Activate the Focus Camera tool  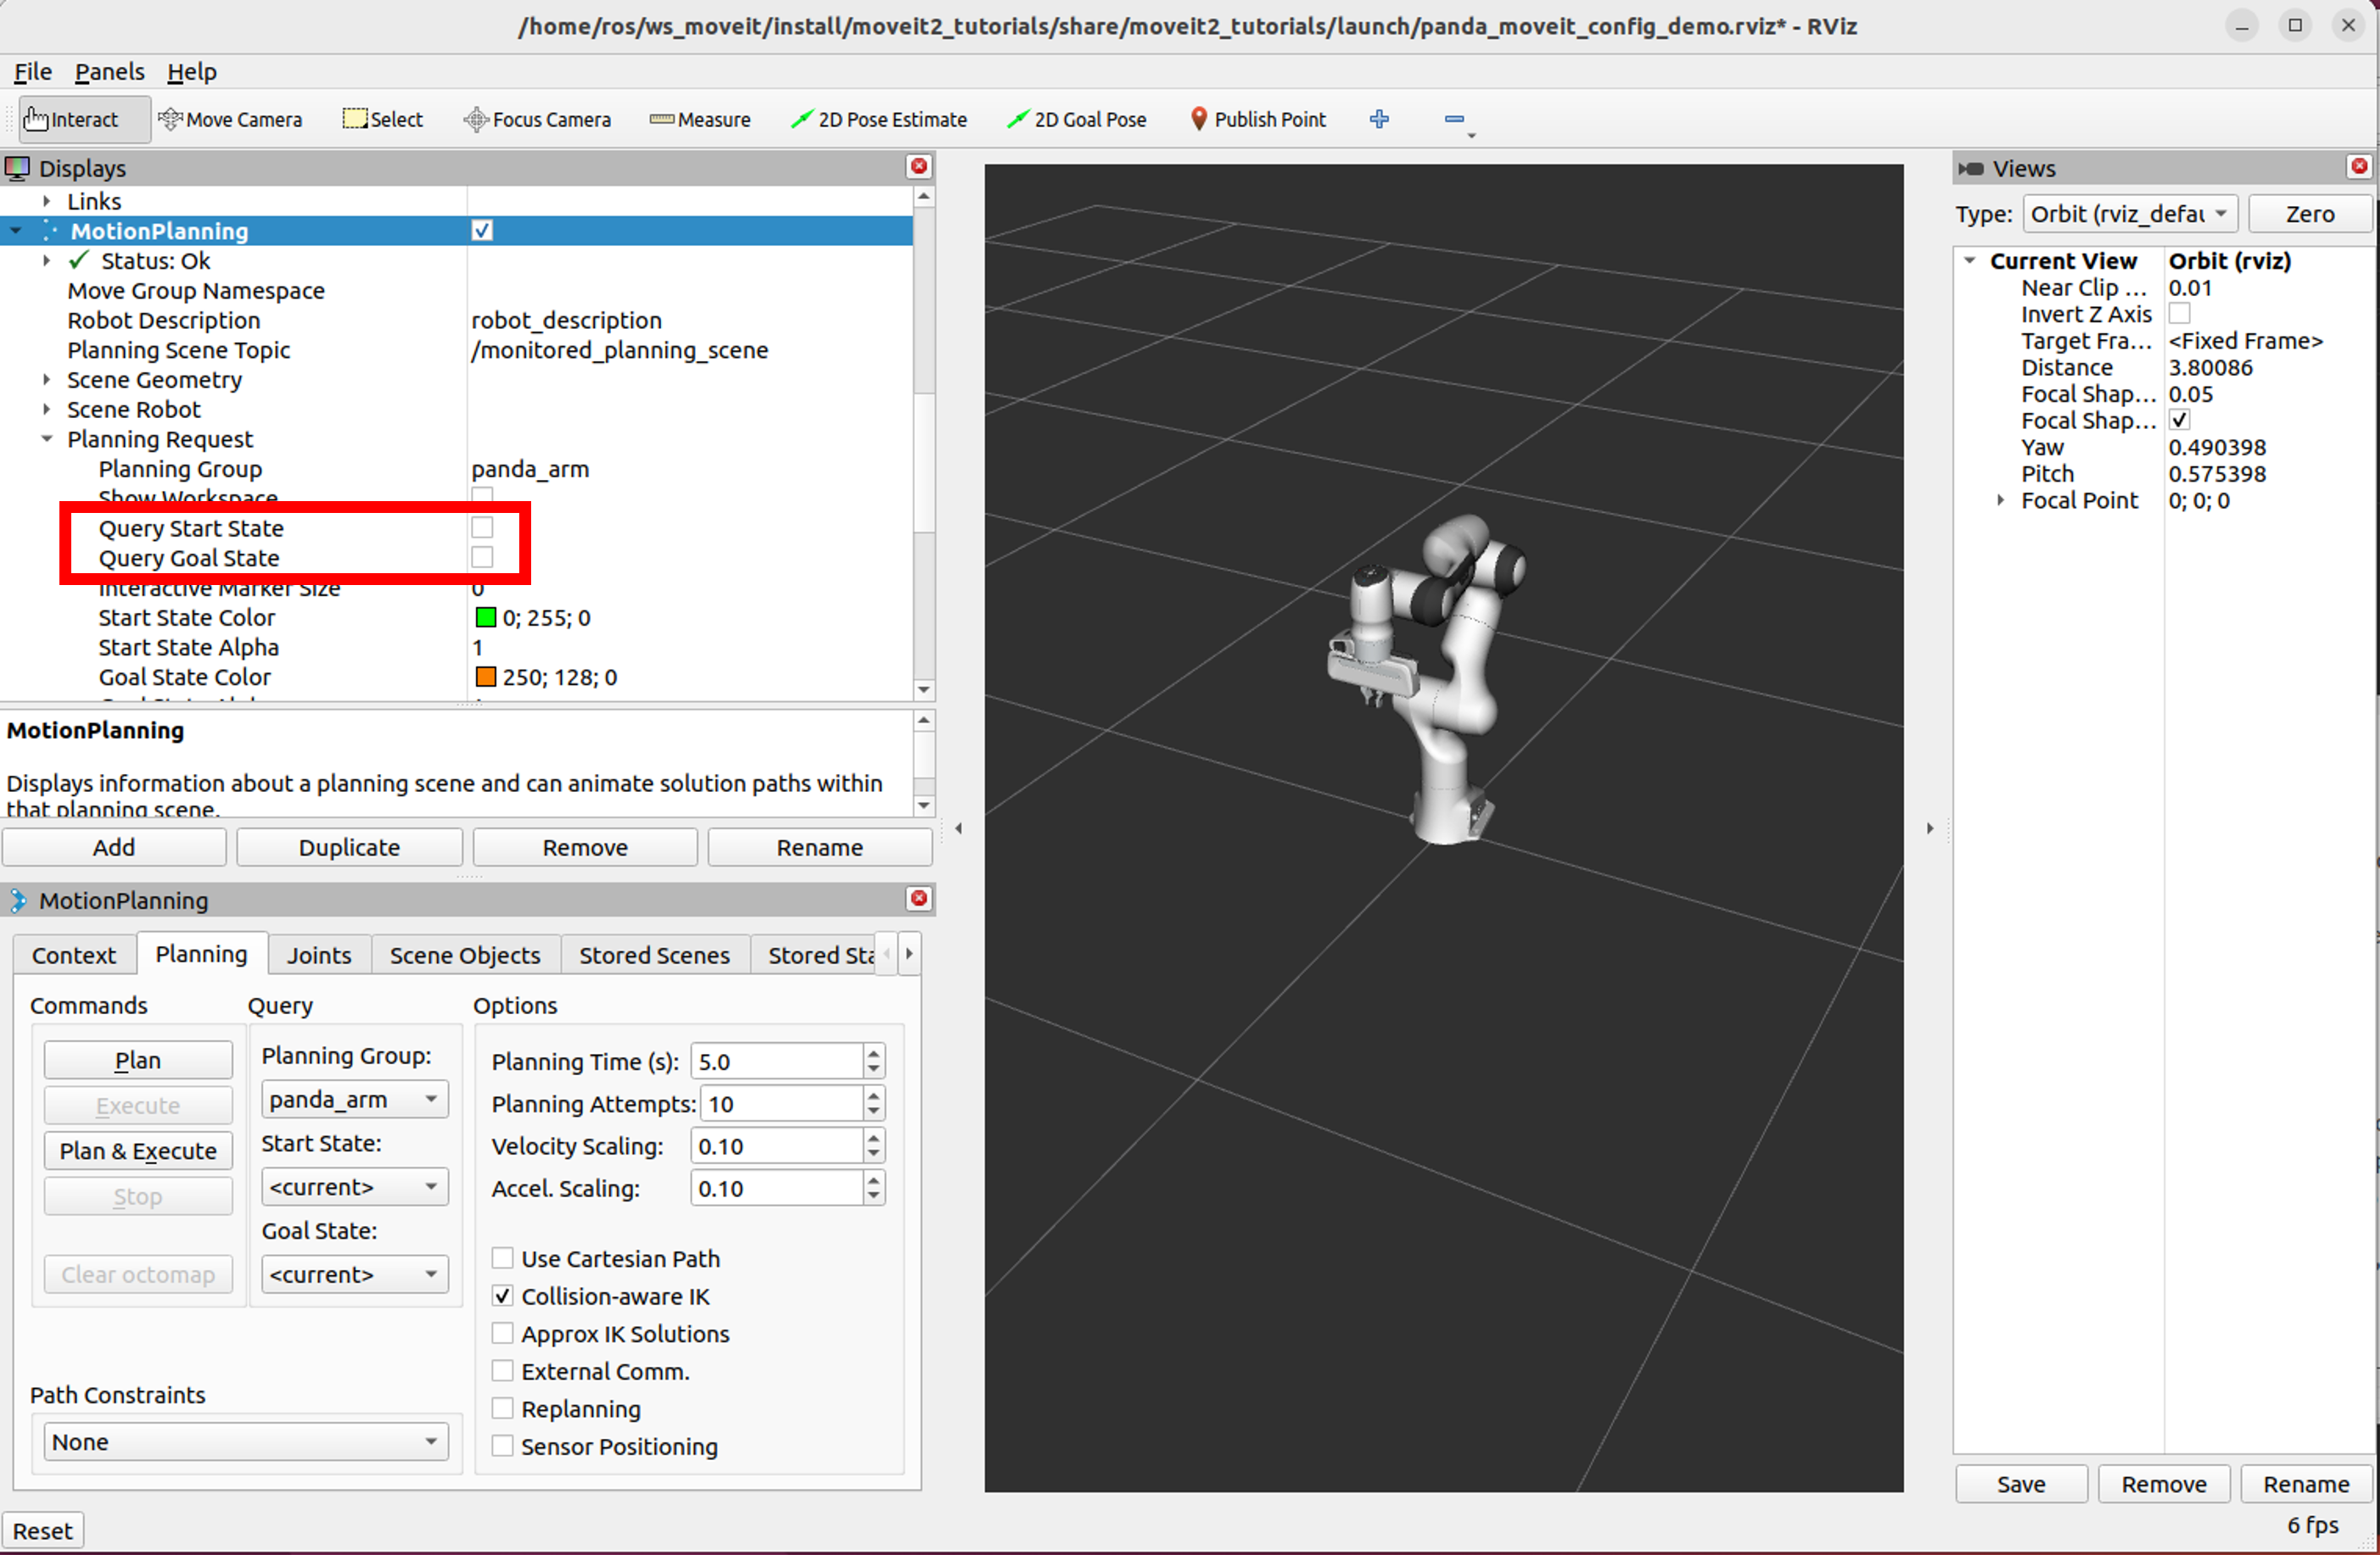point(537,120)
